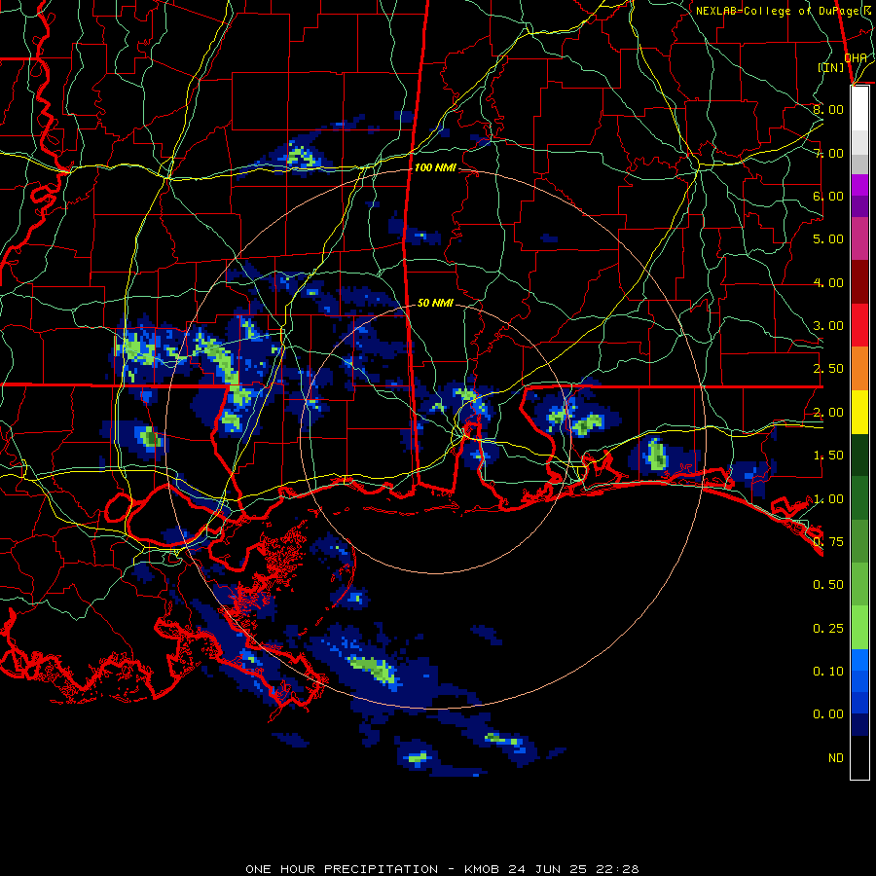Click the 0.25 legend value

tap(828, 629)
